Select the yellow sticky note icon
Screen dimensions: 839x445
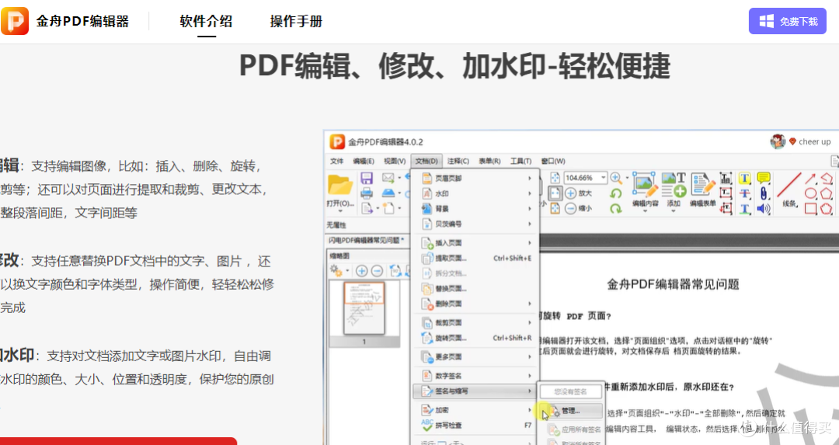coord(764,178)
